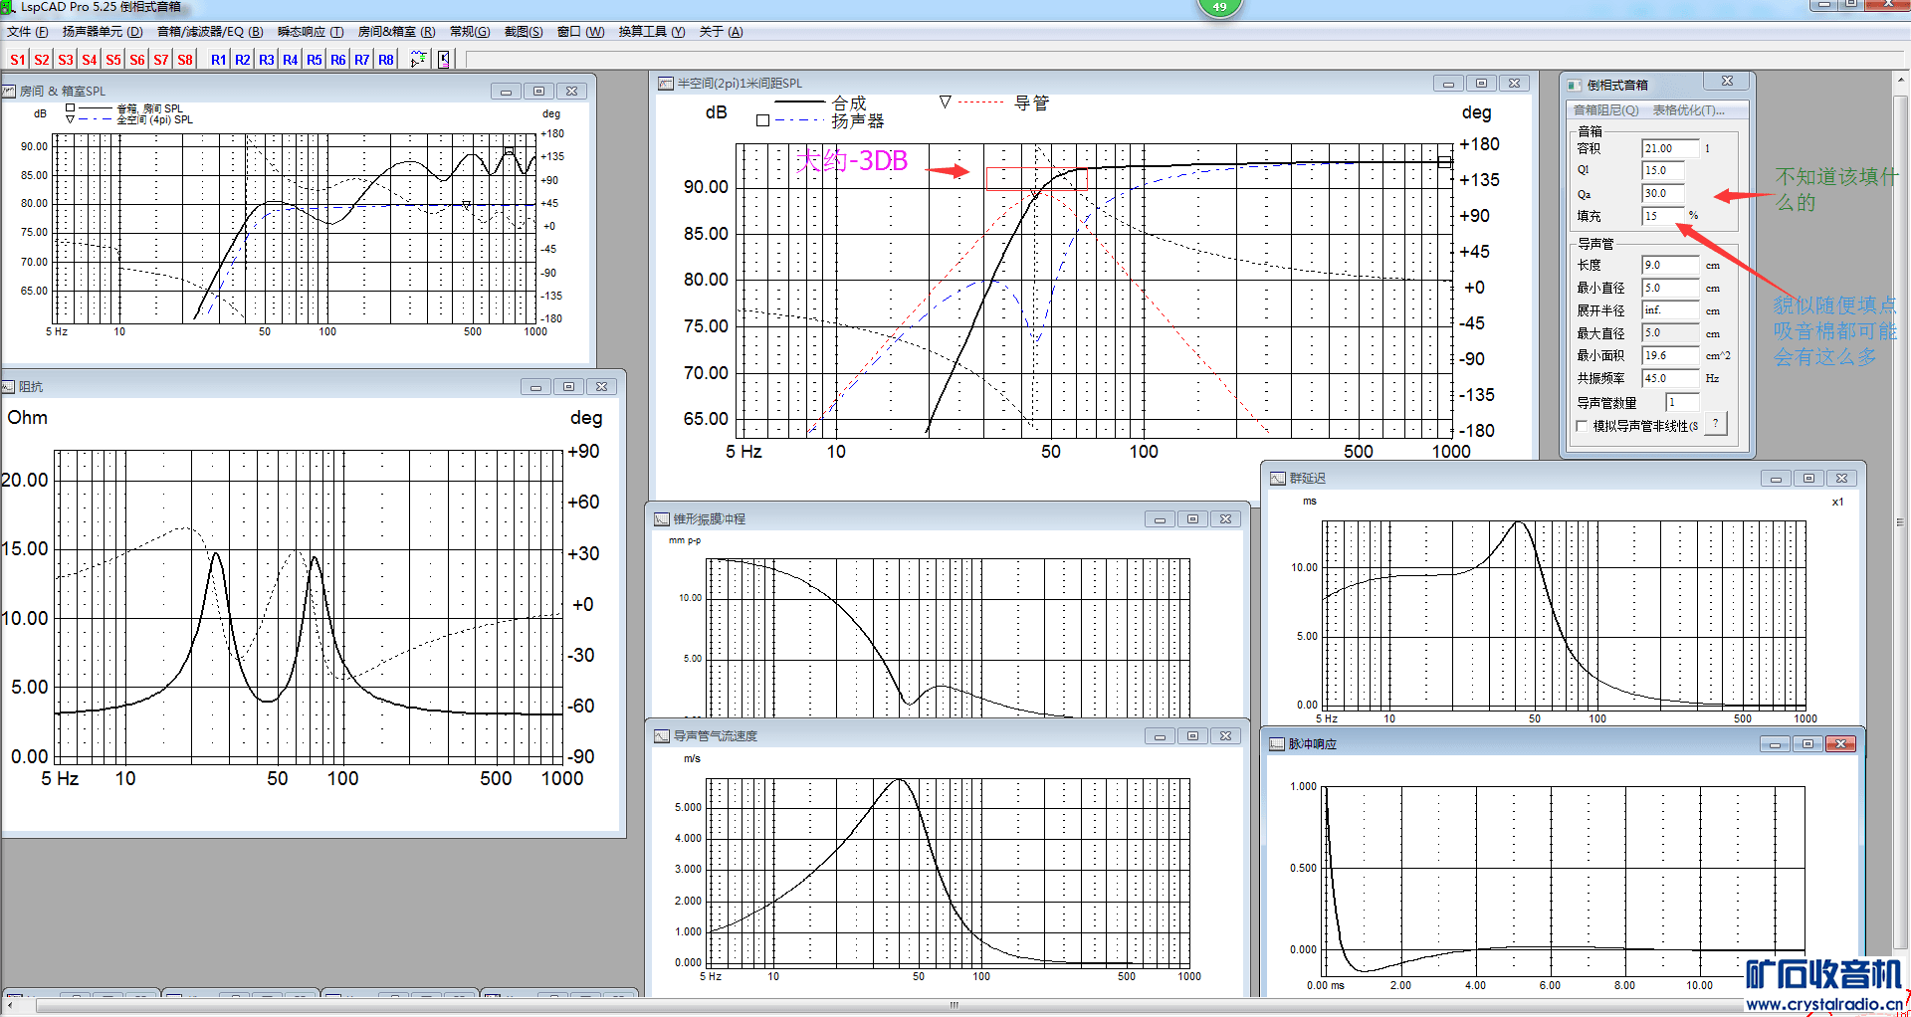Screen dimensions: 1911x1017
Task: Open the 关于 (A) menu
Action: (722, 32)
